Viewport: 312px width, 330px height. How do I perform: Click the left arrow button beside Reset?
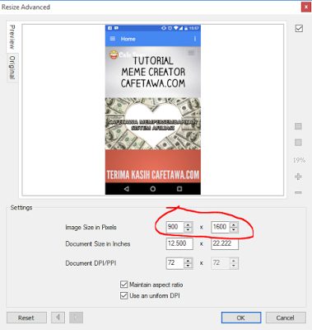(58, 318)
